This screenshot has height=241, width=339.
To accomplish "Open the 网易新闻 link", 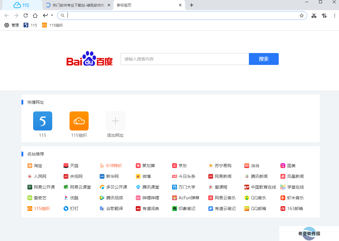I will (x=220, y=176).
